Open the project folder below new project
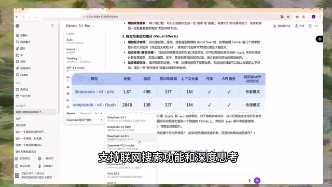The image size is (332, 187). click(17, 96)
